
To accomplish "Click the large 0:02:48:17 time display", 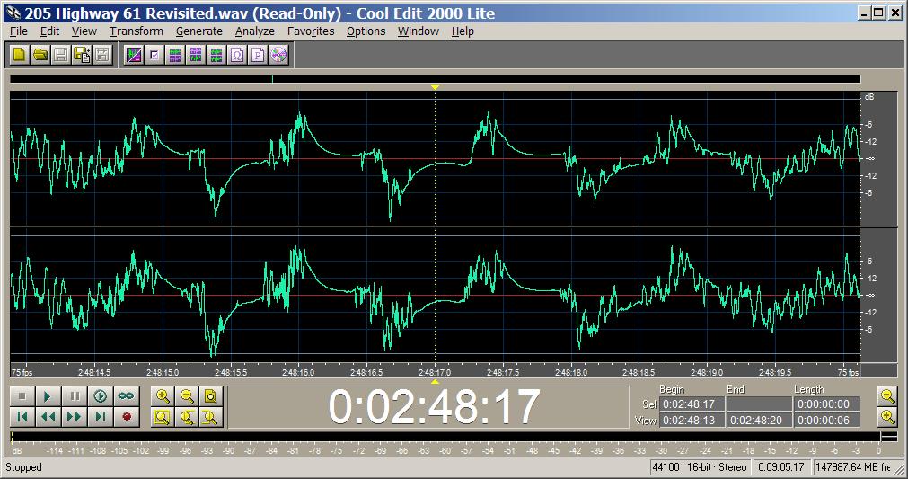I will (434, 407).
